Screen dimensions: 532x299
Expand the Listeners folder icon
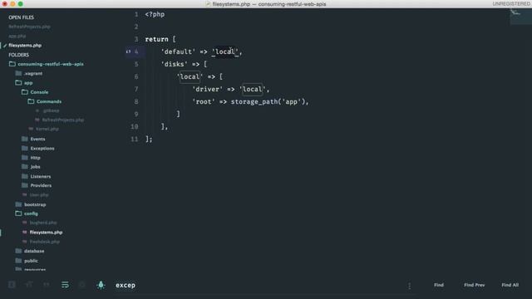click(x=25, y=176)
